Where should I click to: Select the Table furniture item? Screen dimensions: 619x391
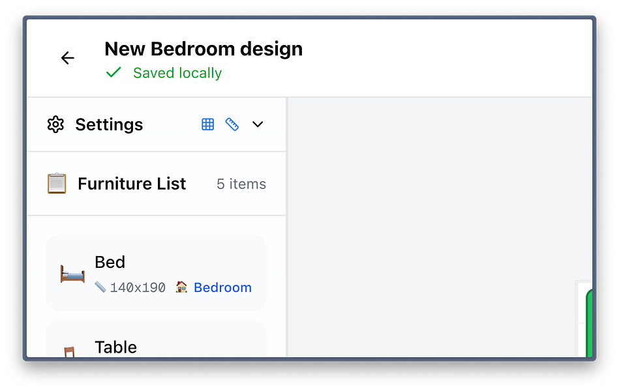116,347
